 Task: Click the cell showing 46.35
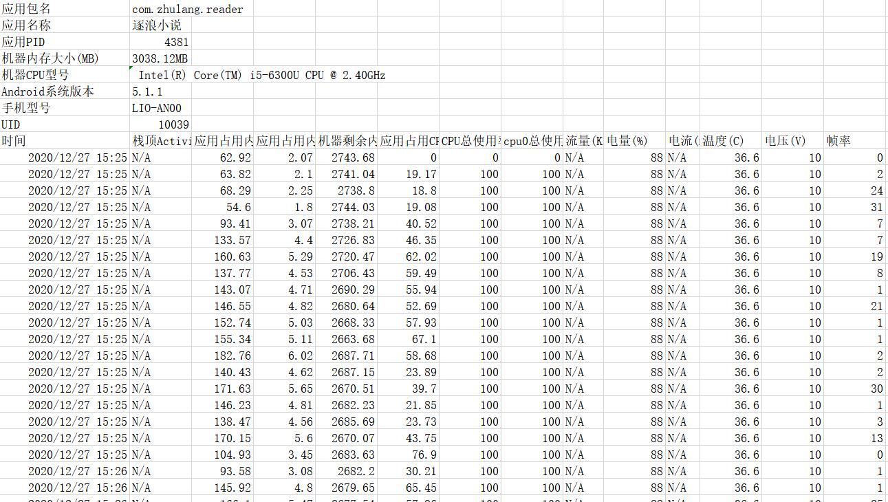coord(409,240)
